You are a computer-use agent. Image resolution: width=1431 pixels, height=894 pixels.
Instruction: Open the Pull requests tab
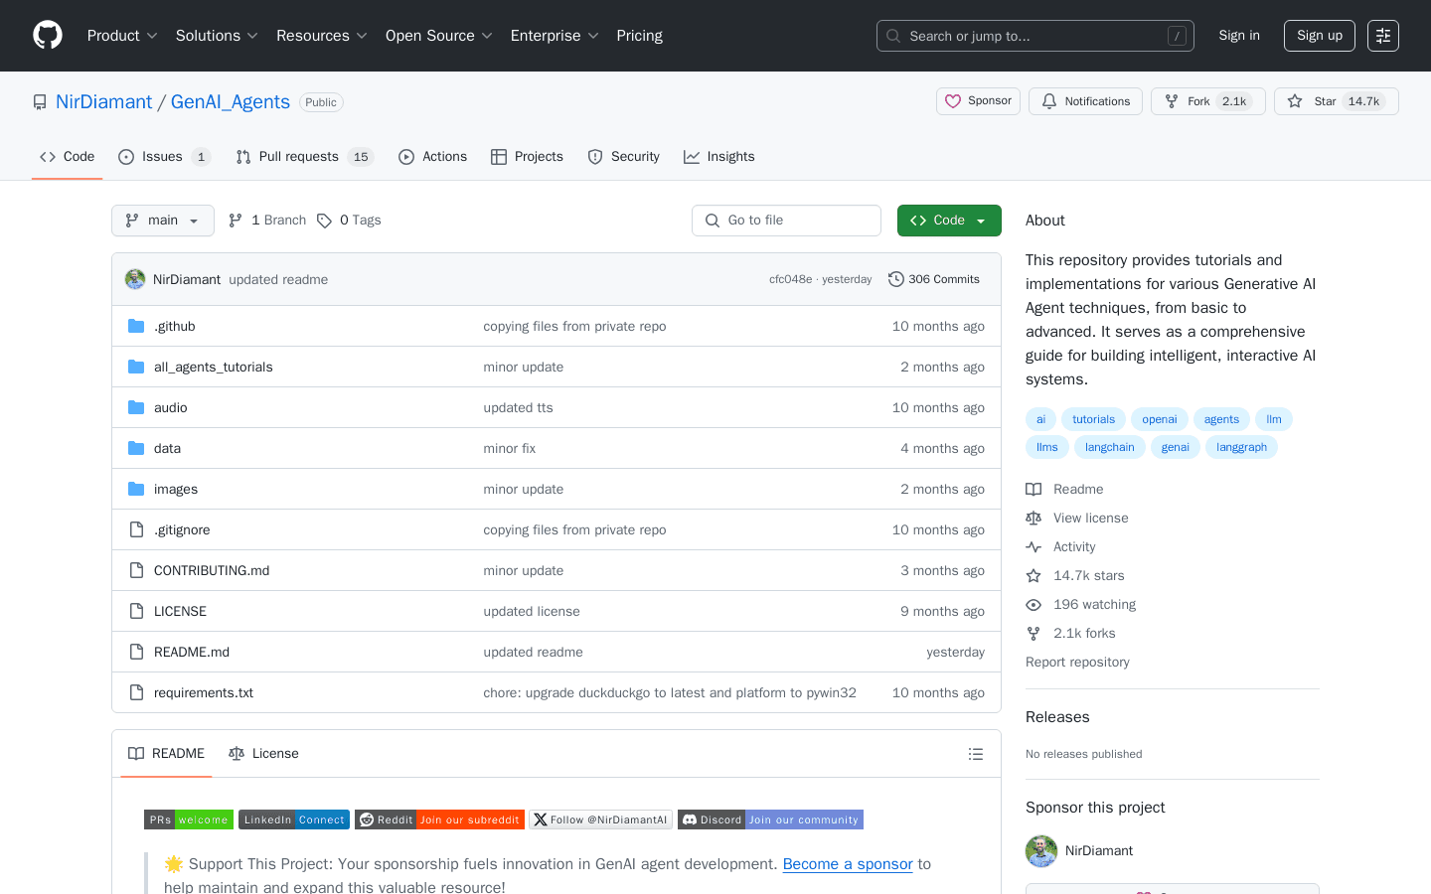tap(304, 157)
